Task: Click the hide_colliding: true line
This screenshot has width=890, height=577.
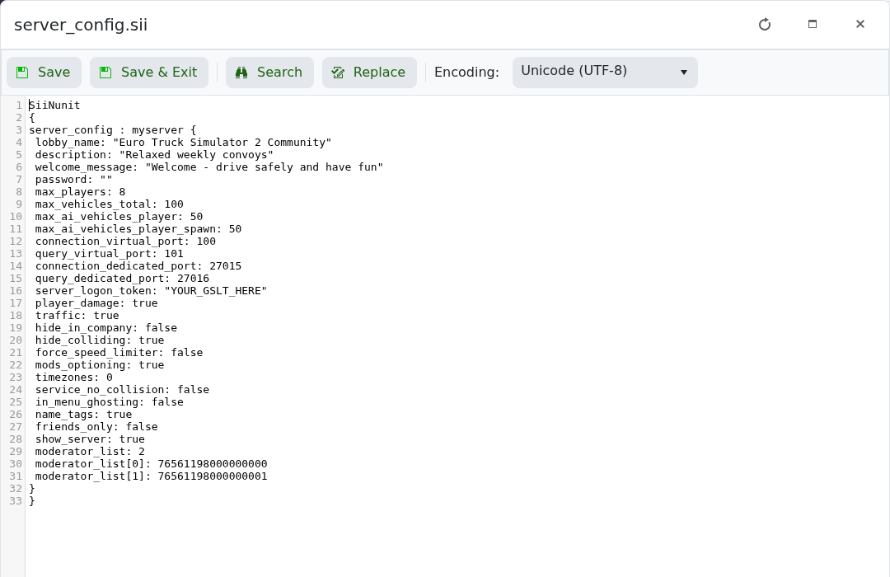Action: tap(100, 340)
